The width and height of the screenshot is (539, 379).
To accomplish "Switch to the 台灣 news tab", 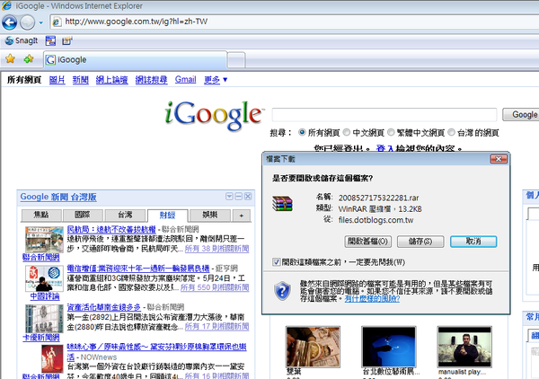I will tap(125, 216).
